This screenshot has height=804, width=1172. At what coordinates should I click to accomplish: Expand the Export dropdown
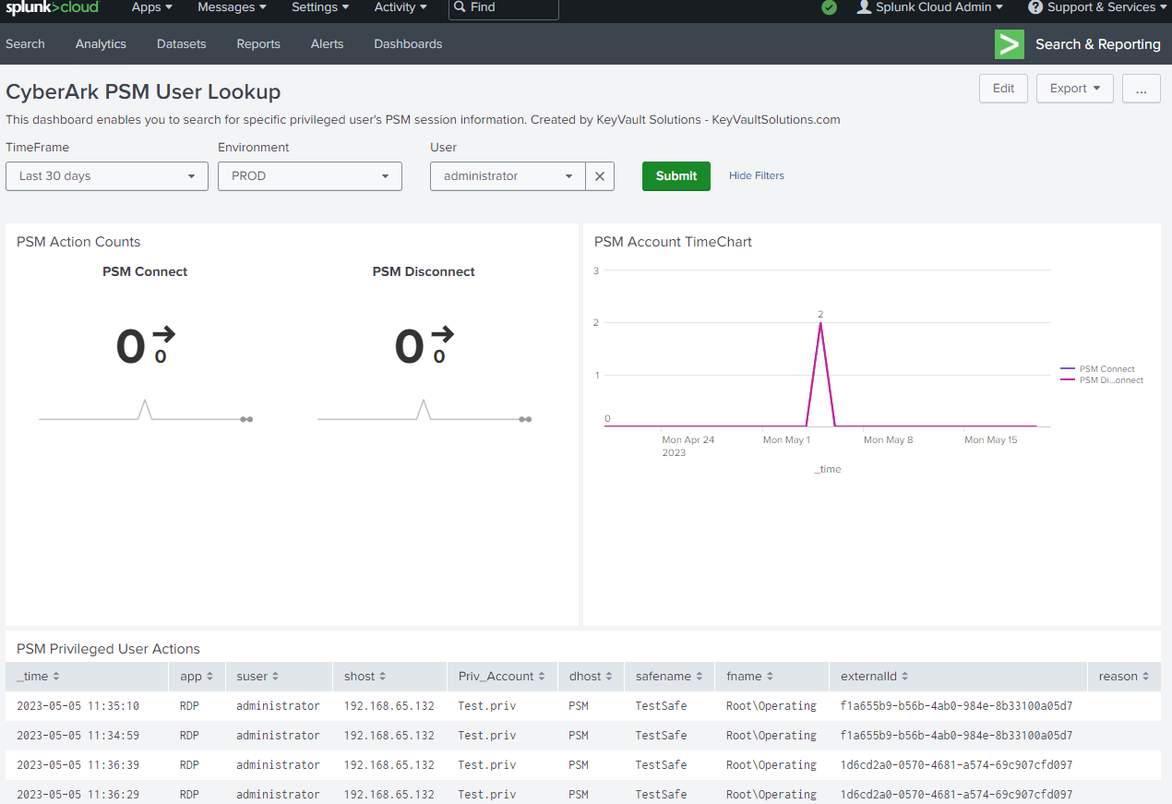[1074, 88]
